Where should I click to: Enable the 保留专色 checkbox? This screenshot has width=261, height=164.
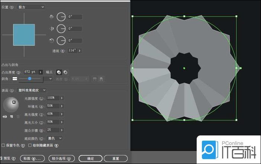(3, 145)
